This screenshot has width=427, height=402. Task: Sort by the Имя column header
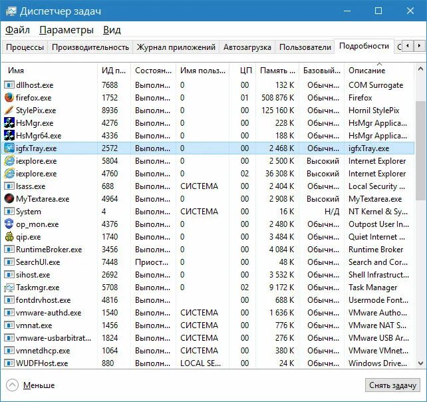[50, 71]
